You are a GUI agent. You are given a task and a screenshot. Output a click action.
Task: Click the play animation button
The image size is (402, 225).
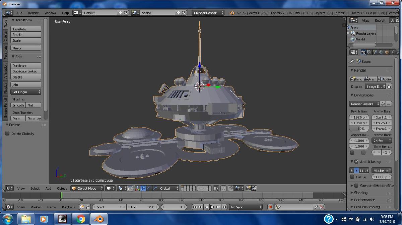[212, 207]
